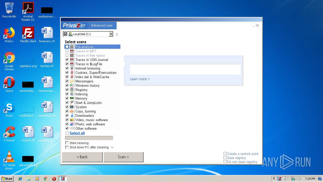Click PrivaZer taskbar button

(x=63, y=179)
